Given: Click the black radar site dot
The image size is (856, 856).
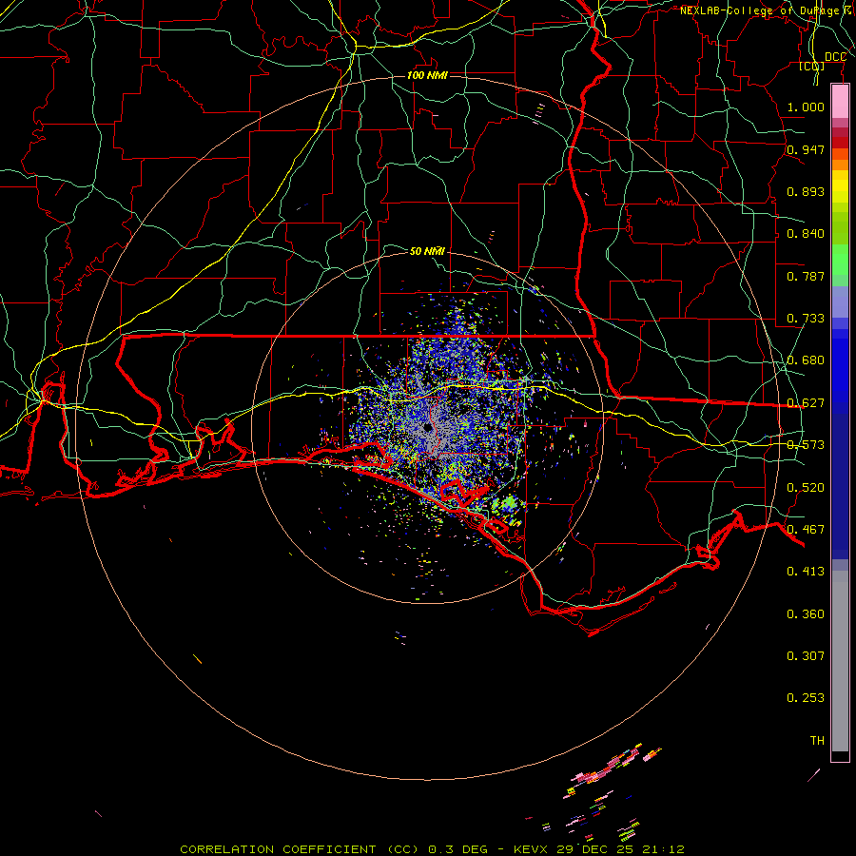Looking at the screenshot, I should [x=427, y=427].
